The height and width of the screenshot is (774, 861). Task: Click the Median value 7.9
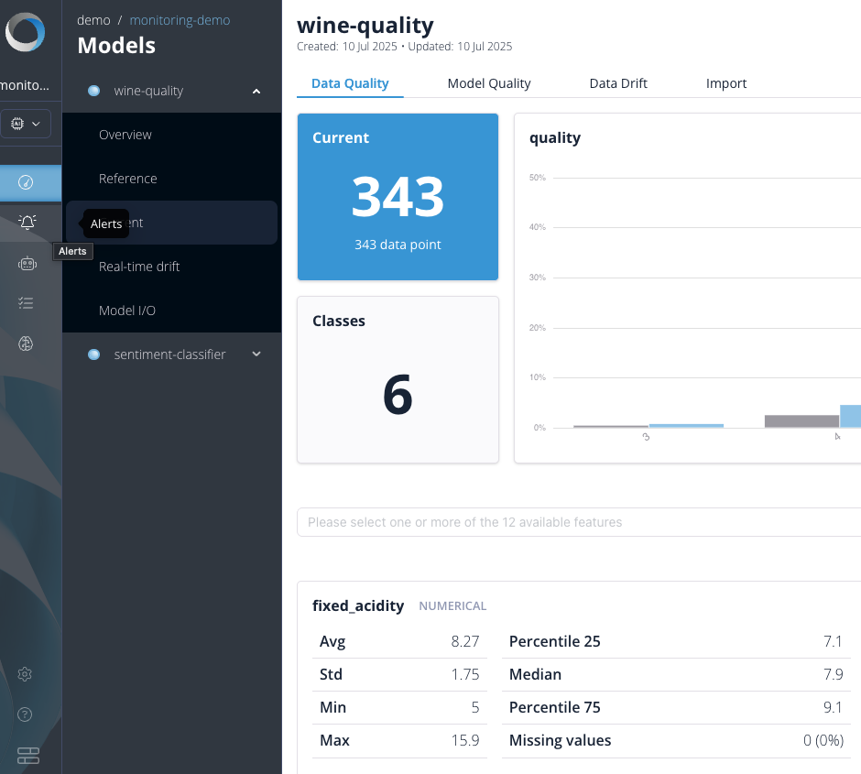click(x=833, y=674)
